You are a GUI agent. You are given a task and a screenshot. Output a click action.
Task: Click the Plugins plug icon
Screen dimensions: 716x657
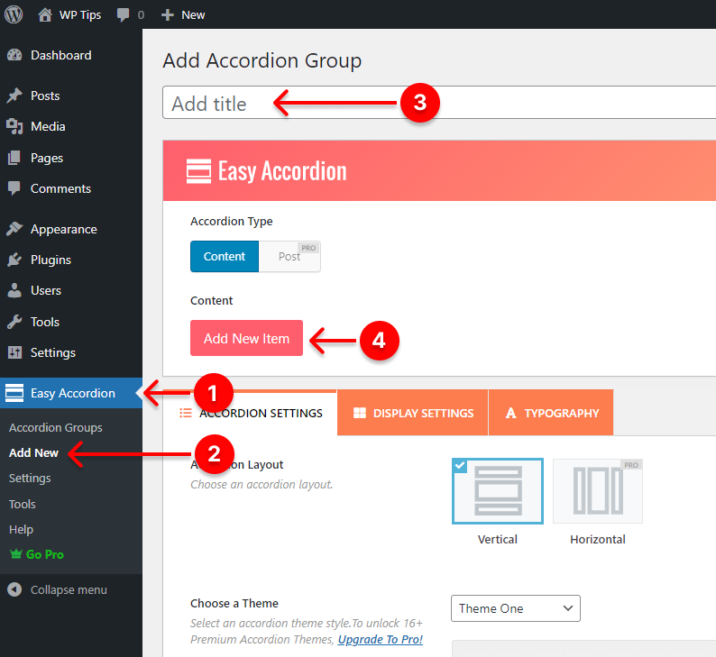(14, 260)
